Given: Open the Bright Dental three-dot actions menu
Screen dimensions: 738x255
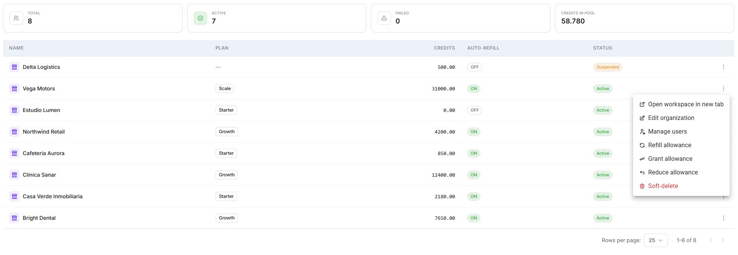Looking at the screenshot, I should coord(723,218).
